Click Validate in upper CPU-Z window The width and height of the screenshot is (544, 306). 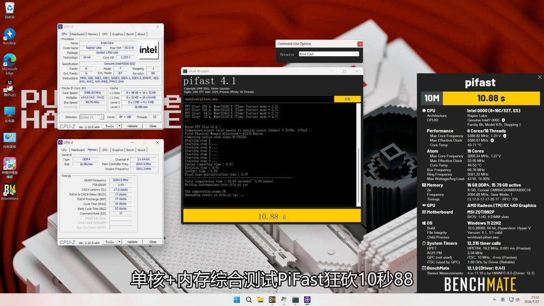pyautogui.click(x=132, y=126)
